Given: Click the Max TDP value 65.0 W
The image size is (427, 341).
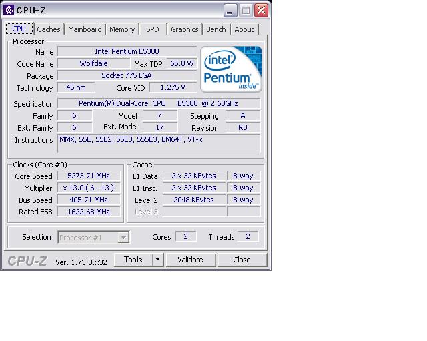Looking at the screenshot, I should [x=181, y=63].
